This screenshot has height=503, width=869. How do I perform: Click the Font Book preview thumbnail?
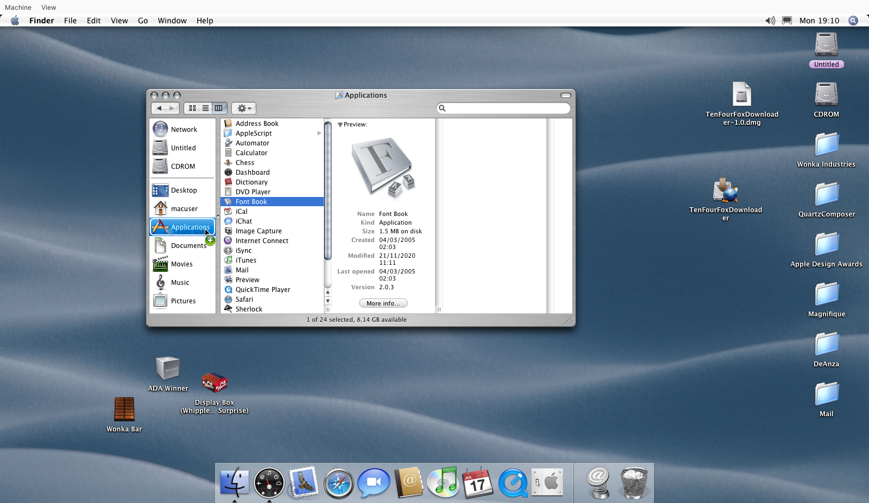[383, 168]
